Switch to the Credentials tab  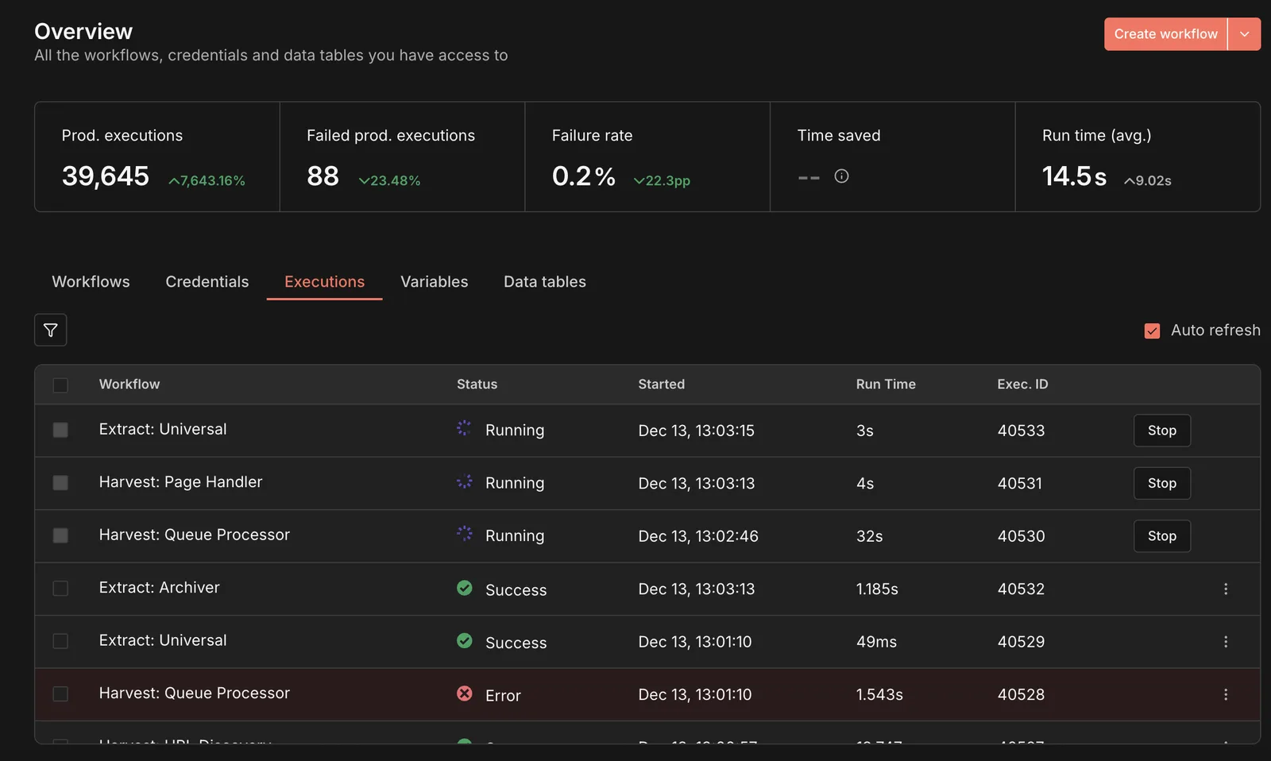click(207, 282)
